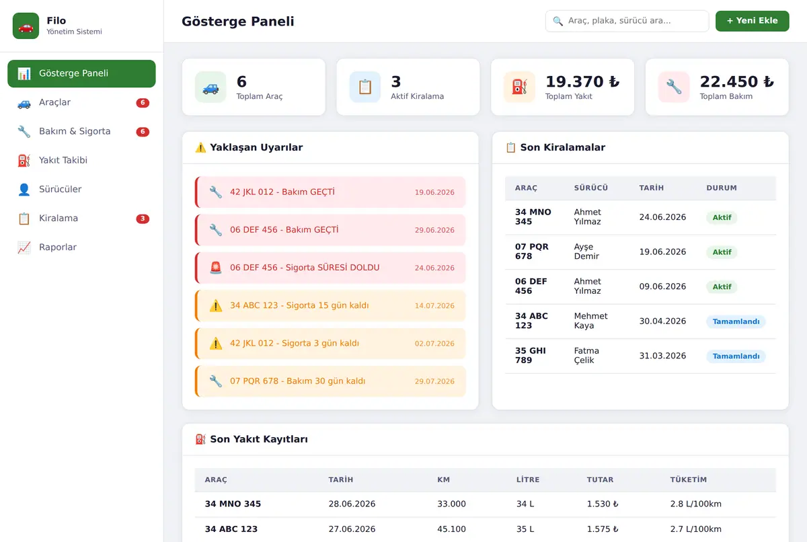Open Bakım & Sigorta section
The image size is (807, 542).
81,131
